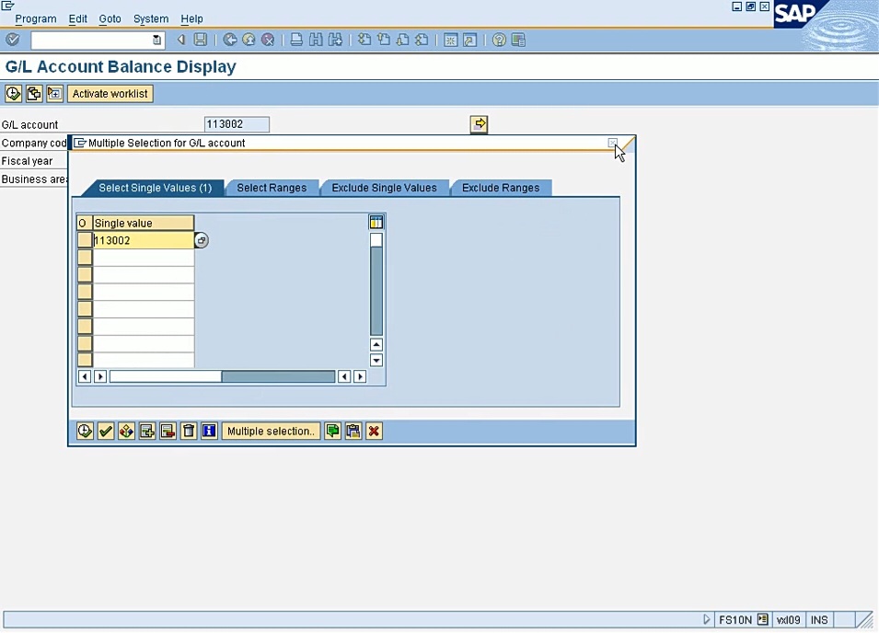Click the Dynamic Selections icon beside Activate worklist
879x633 pixels.
tap(54, 94)
